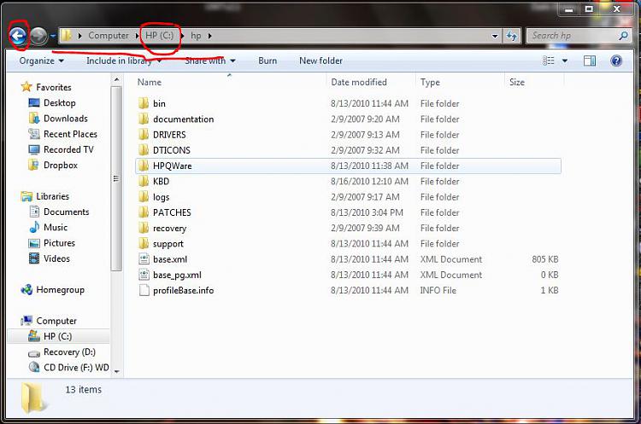Click the Help question mark icon

[615, 61]
